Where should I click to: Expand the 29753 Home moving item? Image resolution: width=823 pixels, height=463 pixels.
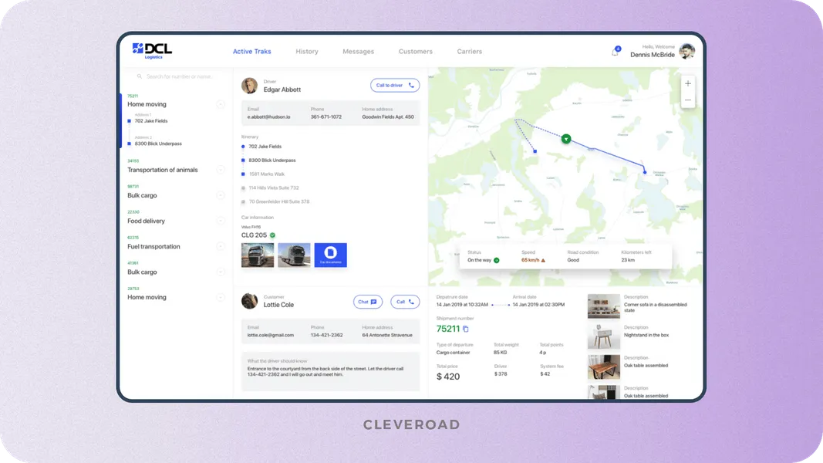point(221,297)
